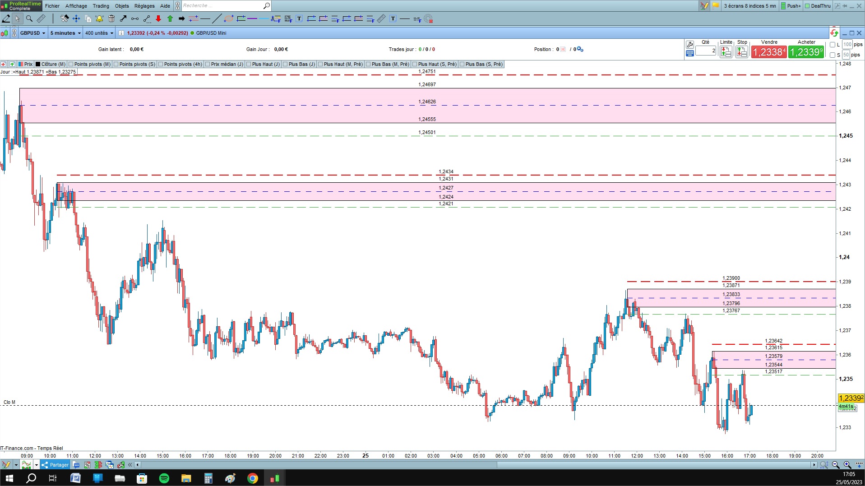Click the green Acheter price button
Screen dimensions: 865x486
click(806, 52)
